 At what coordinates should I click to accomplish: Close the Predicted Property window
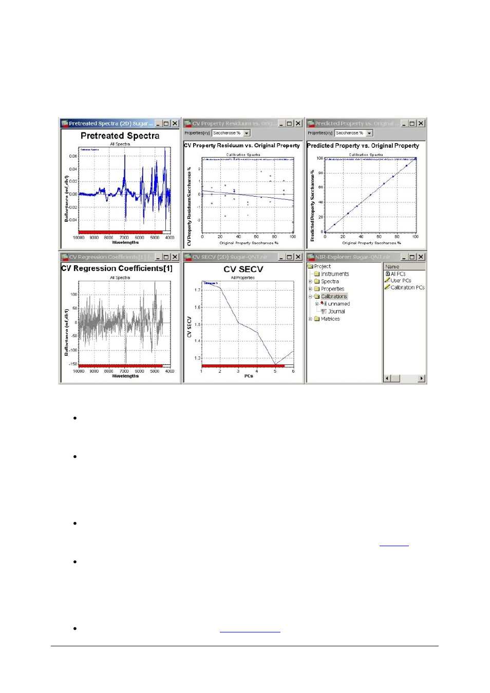coord(421,124)
